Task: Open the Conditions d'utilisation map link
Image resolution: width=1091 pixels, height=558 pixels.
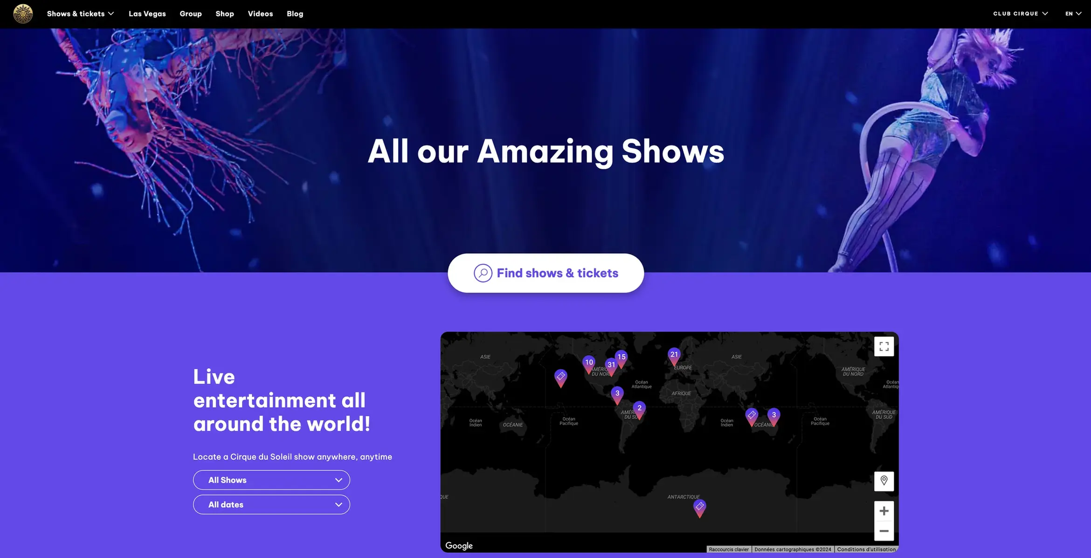Action: [866, 549]
